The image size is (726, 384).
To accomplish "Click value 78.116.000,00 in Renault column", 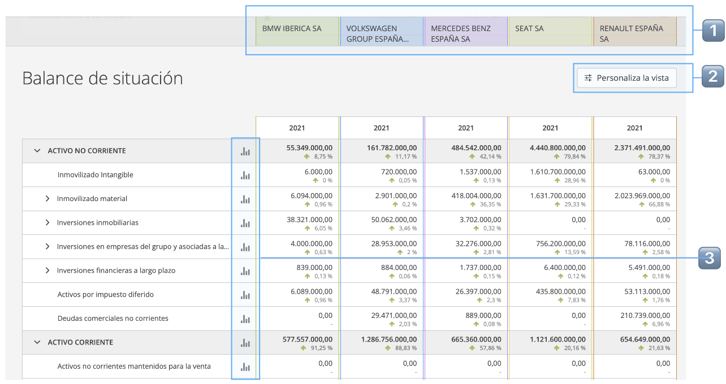I will [647, 243].
